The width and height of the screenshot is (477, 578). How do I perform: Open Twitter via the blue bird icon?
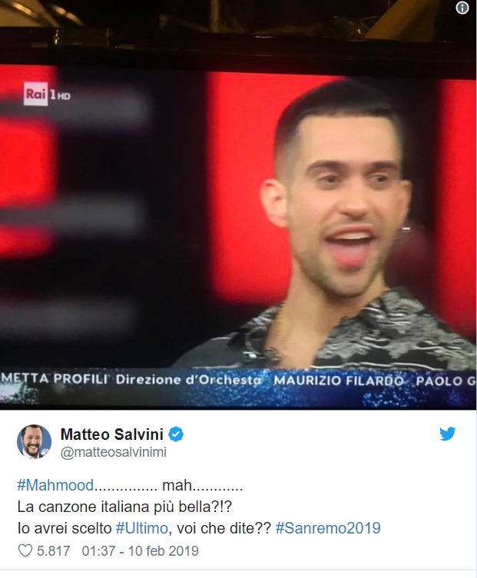(x=447, y=434)
